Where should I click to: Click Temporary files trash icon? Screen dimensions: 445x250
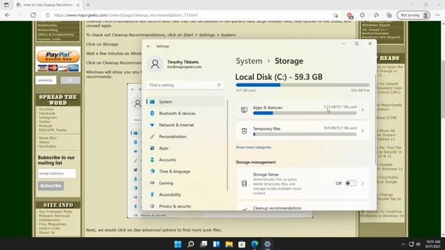244,131
